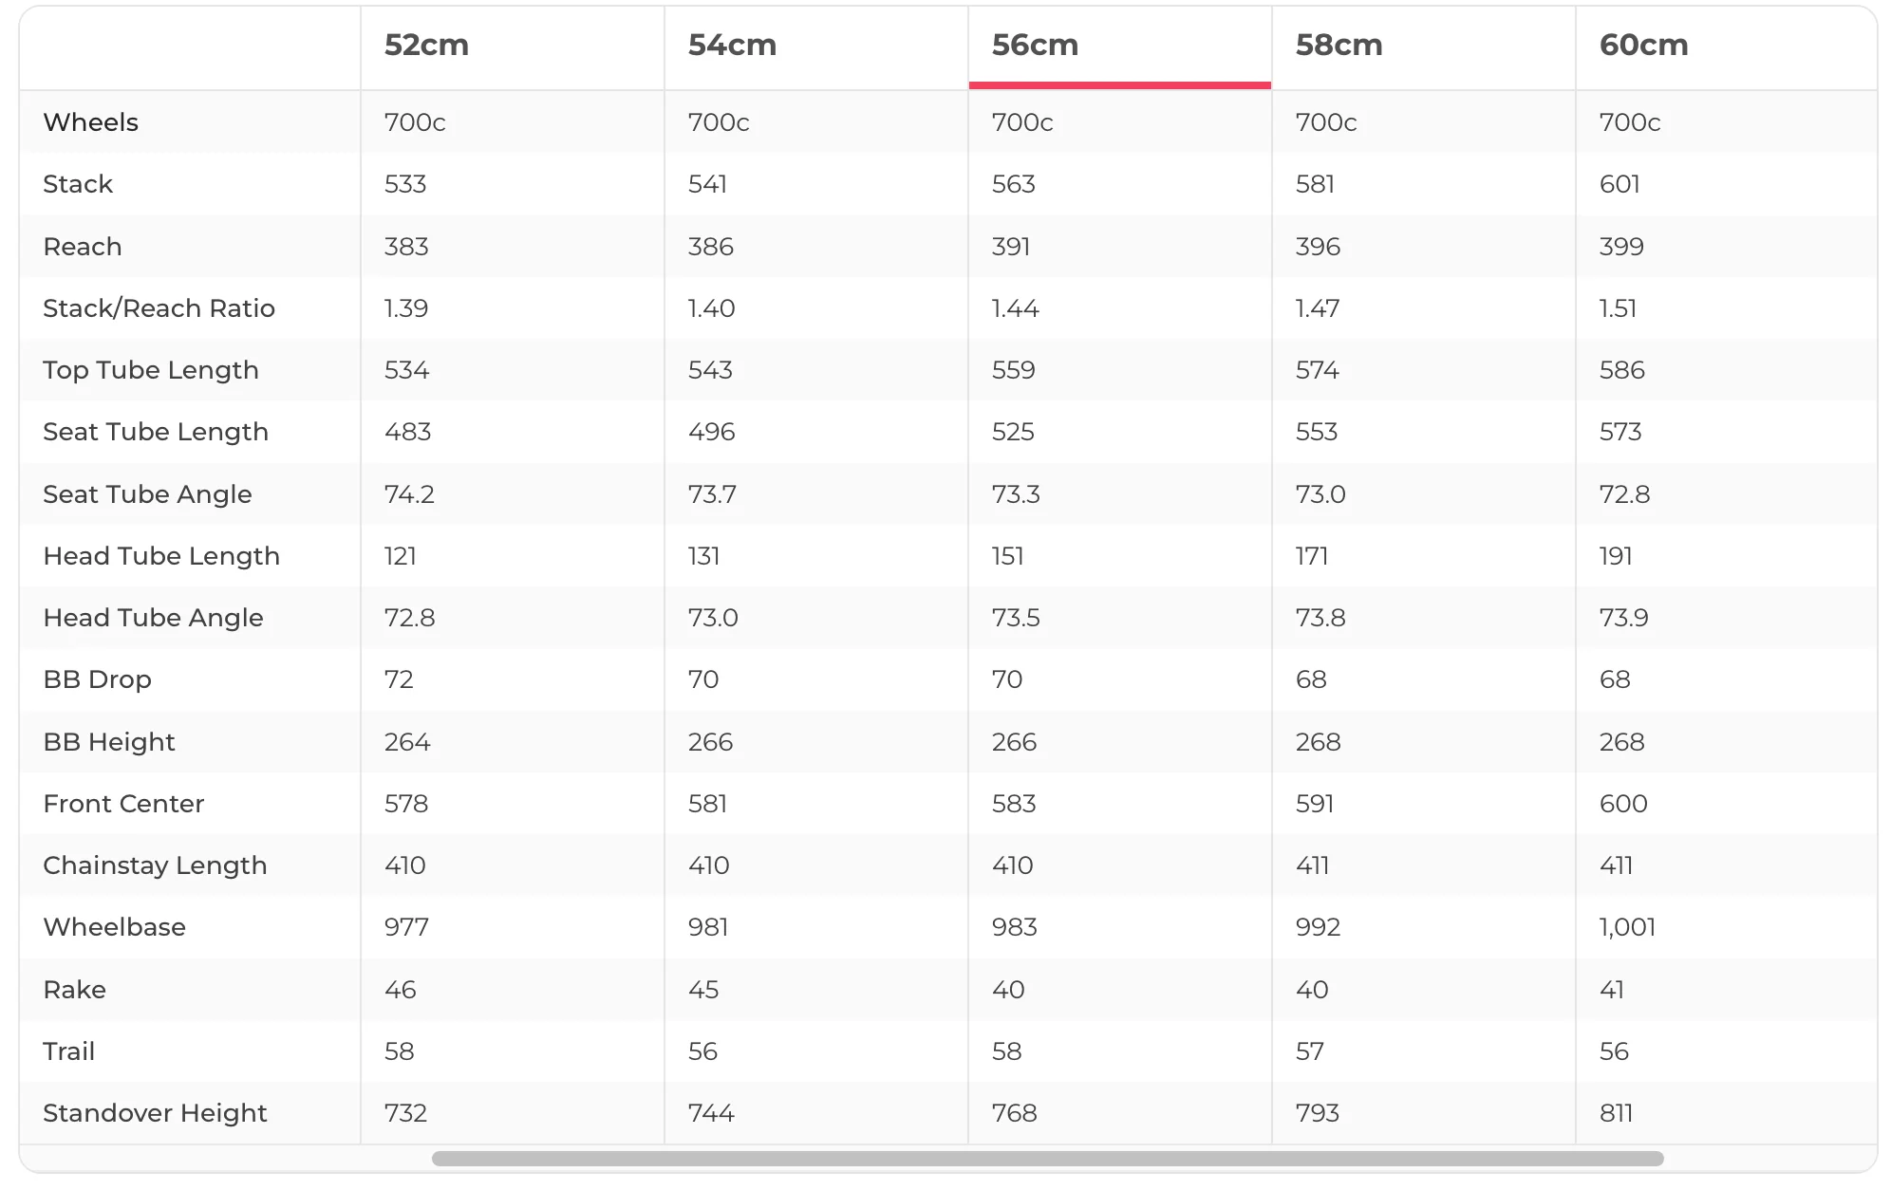Click the Chainstay Length row label
The height and width of the screenshot is (1190, 1891).
pos(155,865)
